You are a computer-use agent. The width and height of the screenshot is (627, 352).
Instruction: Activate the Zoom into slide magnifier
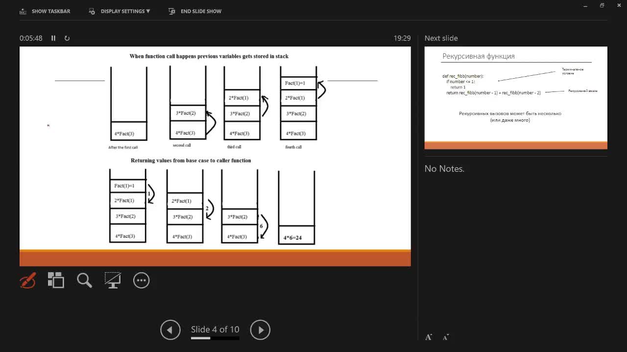pyautogui.click(x=84, y=280)
